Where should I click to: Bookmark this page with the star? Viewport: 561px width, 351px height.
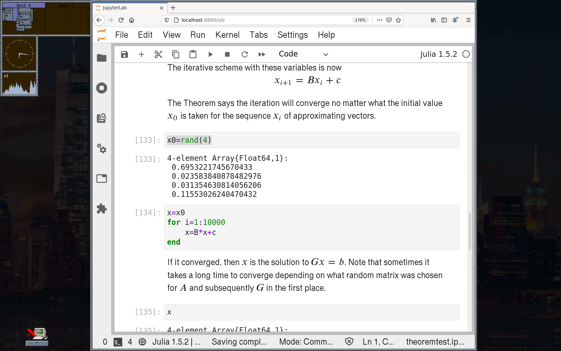coord(398,20)
